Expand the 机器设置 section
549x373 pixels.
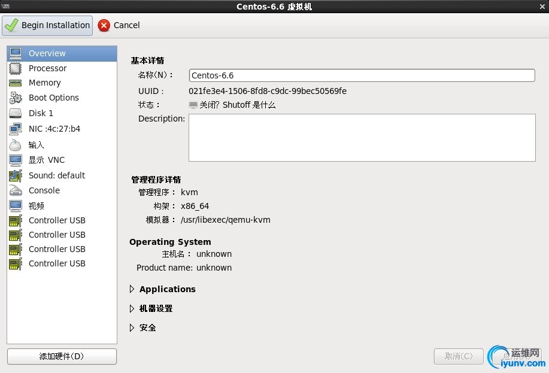pos(132,308)
